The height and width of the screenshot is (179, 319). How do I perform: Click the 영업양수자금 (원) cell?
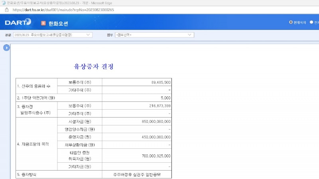[80, 129]
